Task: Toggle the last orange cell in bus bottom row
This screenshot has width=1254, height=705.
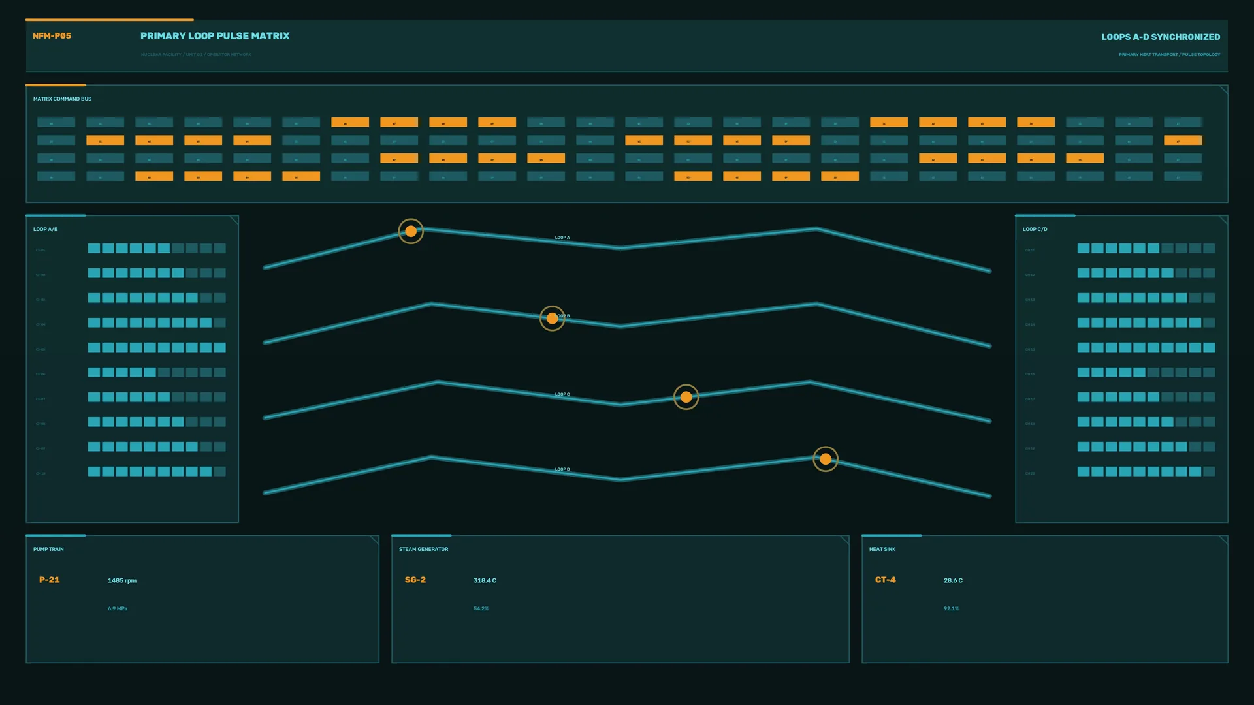Action: click(x=840, y=176)
